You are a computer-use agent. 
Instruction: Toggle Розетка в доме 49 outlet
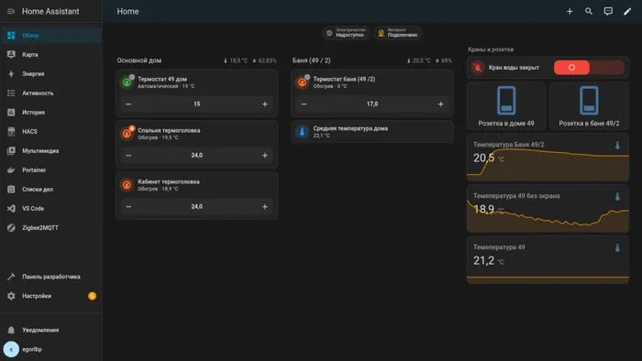506,106
